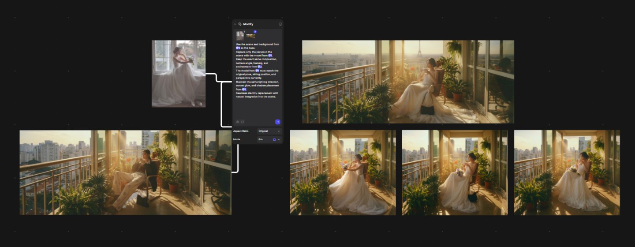The width and height of the screenshot is (635, 247).
Task: Submit the prompt with the blue send button
Action: [x=278, y=122]
